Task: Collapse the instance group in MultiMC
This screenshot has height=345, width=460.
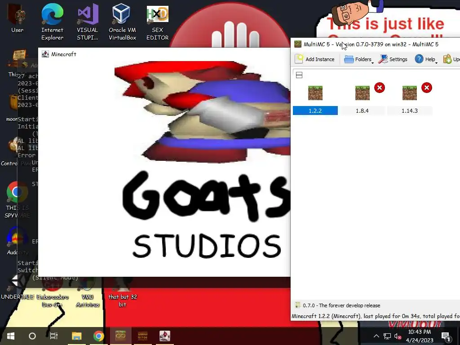Action: point(299,75)
